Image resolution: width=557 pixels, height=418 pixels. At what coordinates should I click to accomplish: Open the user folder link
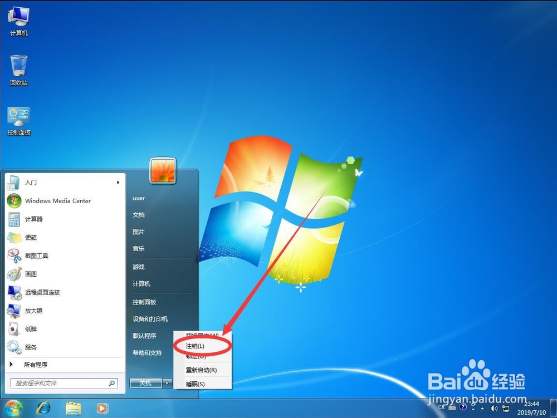click(x=139, y=198)
